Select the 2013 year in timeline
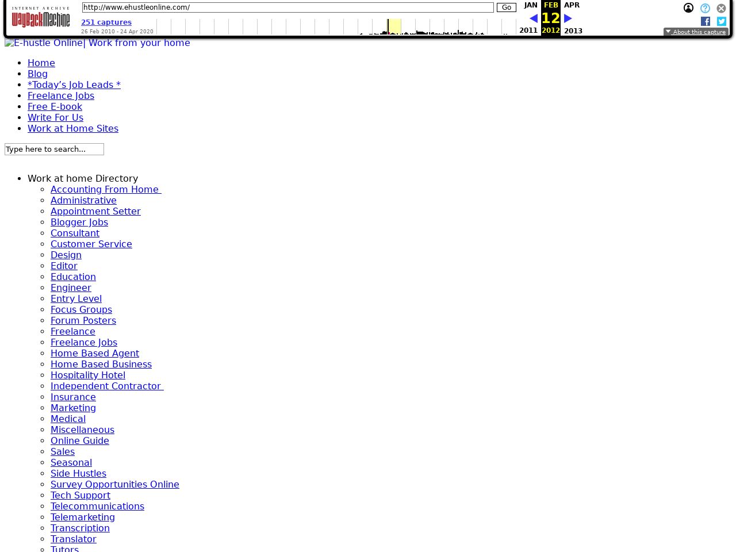736x552 pixels. (573, 31)
